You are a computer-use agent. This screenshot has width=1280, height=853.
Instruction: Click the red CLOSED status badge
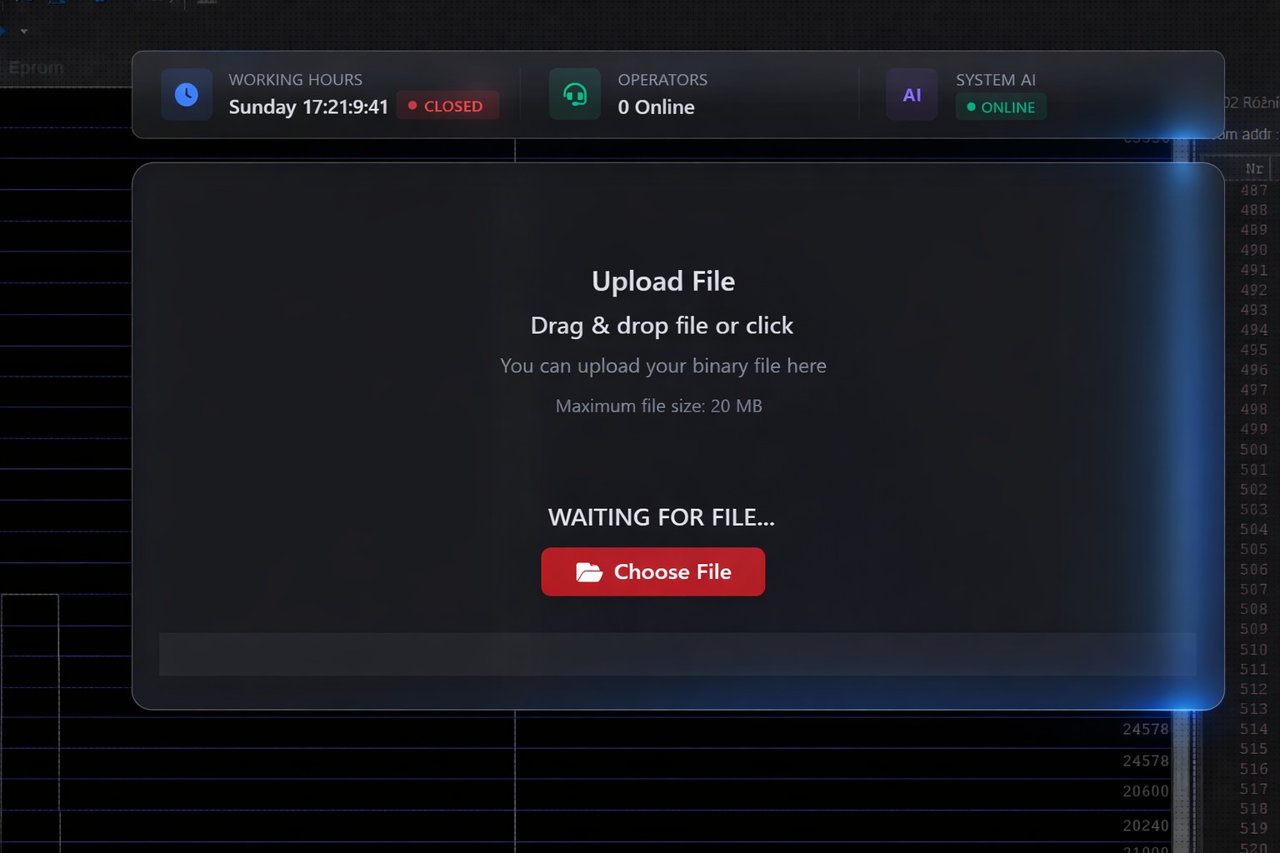[x=447, y=106]
